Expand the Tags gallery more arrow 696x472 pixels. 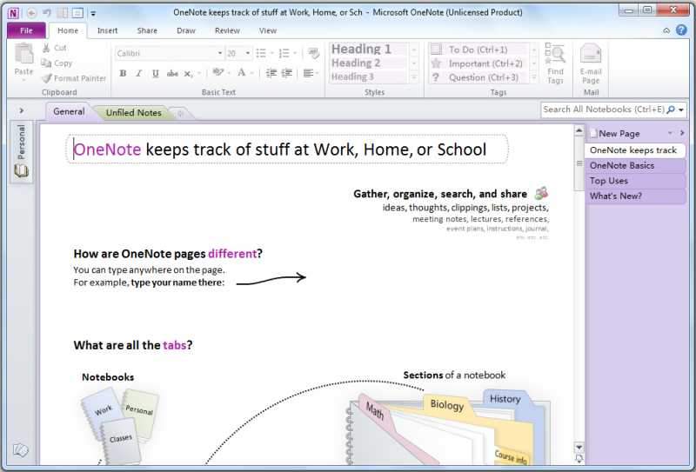[534, 77]
